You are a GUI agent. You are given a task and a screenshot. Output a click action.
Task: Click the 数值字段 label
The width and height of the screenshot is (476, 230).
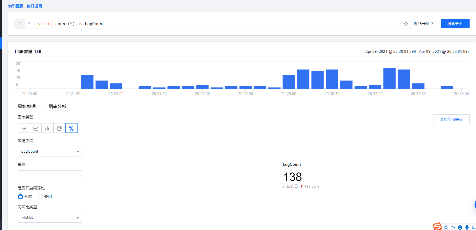25,141
